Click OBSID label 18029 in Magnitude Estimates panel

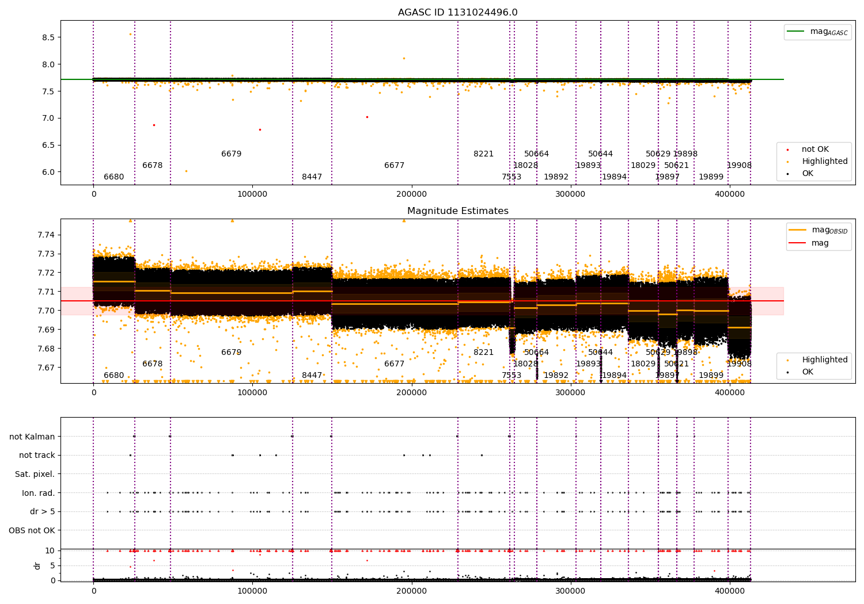pos(643,364)
